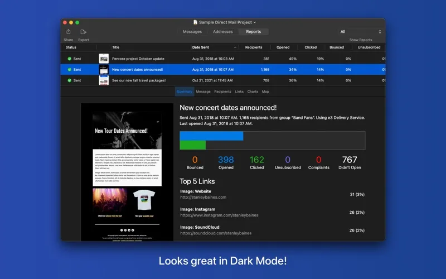446x279 pixels.
Task: Click the green status icon on the selected concert row
Action: click(70, 70)
